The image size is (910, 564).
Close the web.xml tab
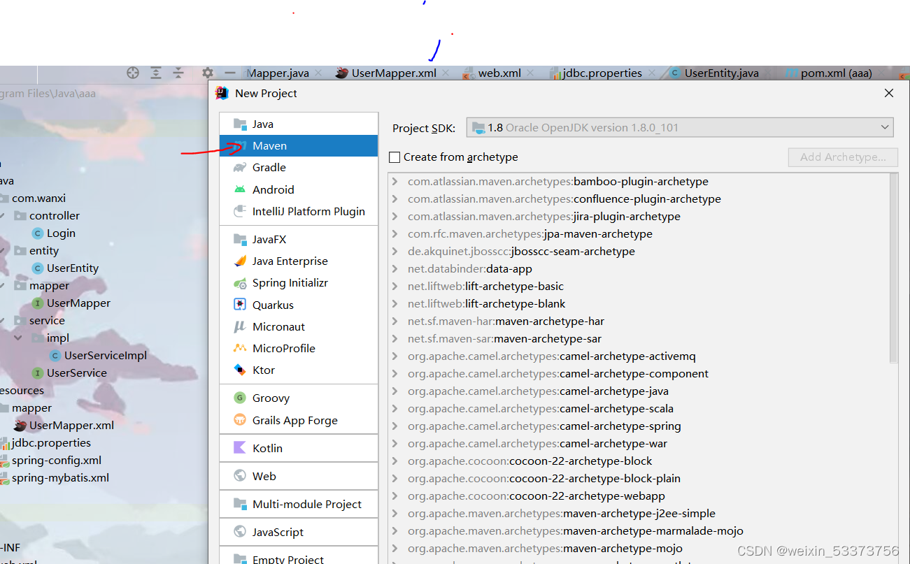coord(530,73)
